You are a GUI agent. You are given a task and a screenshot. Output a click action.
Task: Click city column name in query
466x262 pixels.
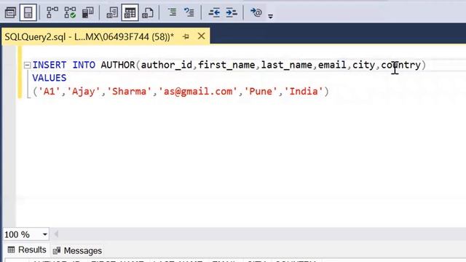[x=363, y=65]
